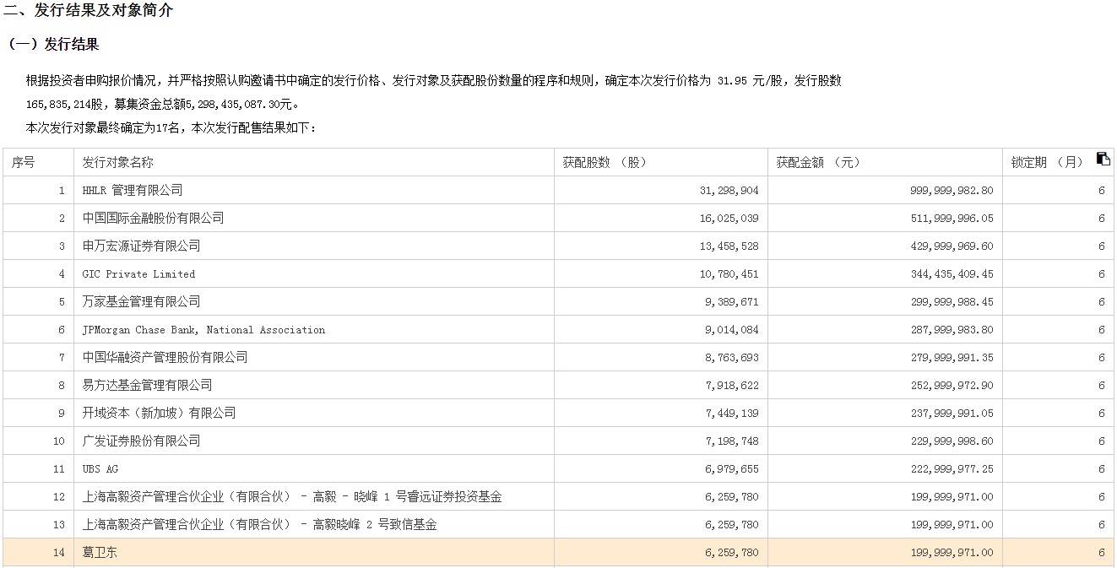The image size is (1117, 568).
Task: Click the 易方达基金管理有限公司 cell
Action: tap(314, 386)
